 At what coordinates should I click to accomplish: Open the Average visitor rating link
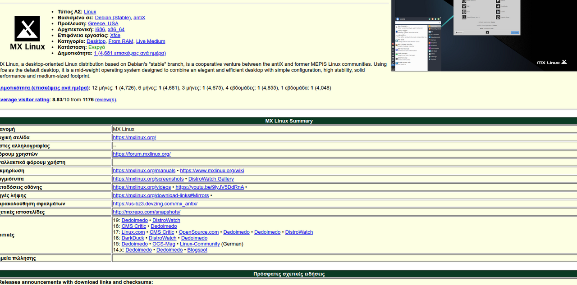pyautogui.click(x=24, y=100)
